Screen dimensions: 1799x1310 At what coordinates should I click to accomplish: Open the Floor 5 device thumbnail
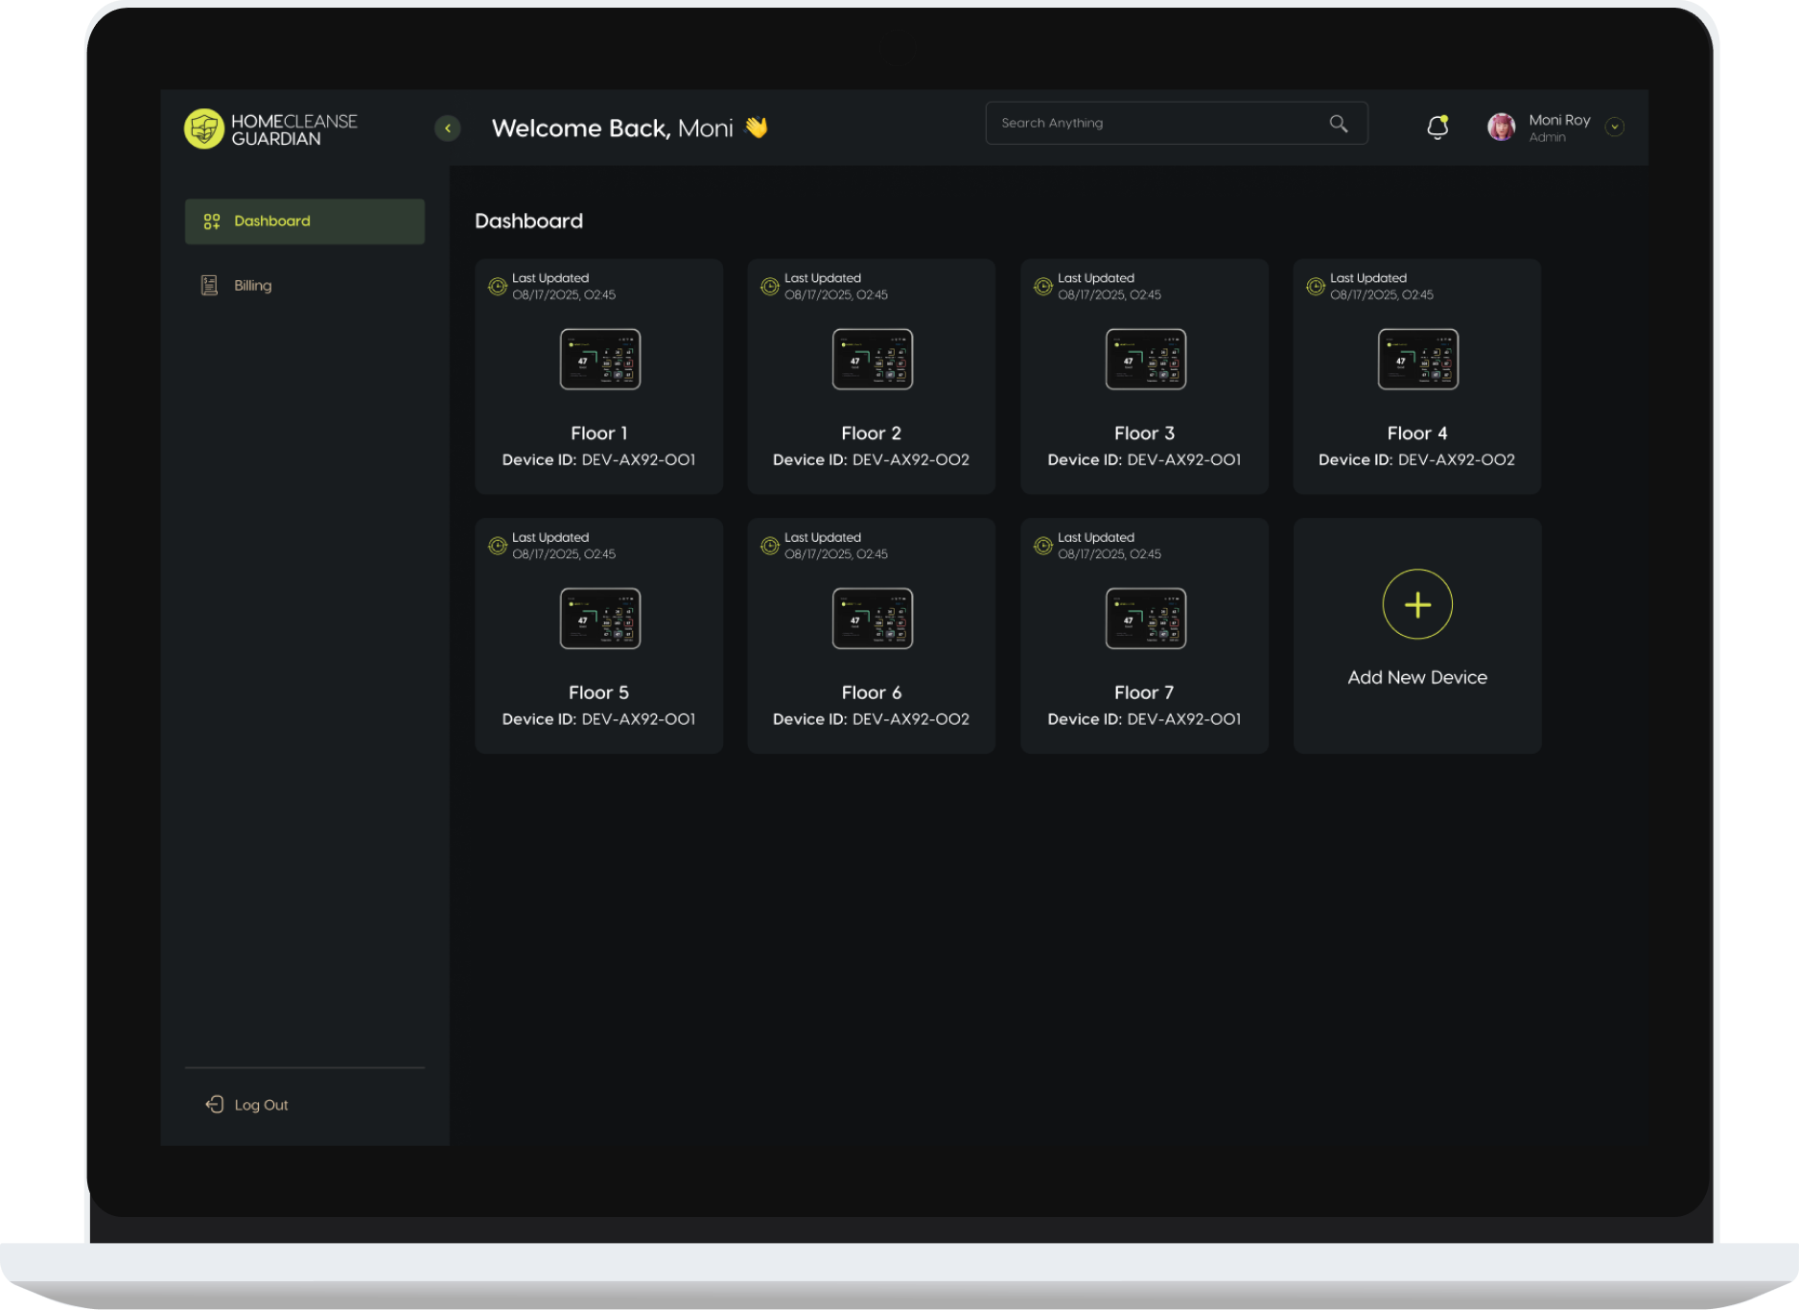pyautogui.click(x=599, y=619)
